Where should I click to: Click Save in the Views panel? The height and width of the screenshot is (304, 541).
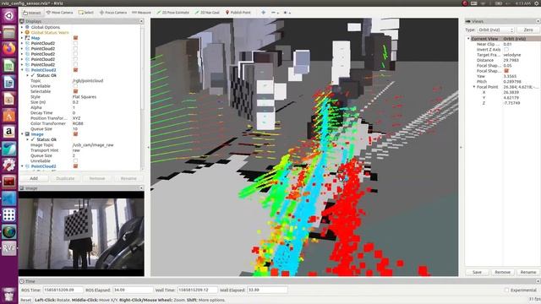point(477,272)
